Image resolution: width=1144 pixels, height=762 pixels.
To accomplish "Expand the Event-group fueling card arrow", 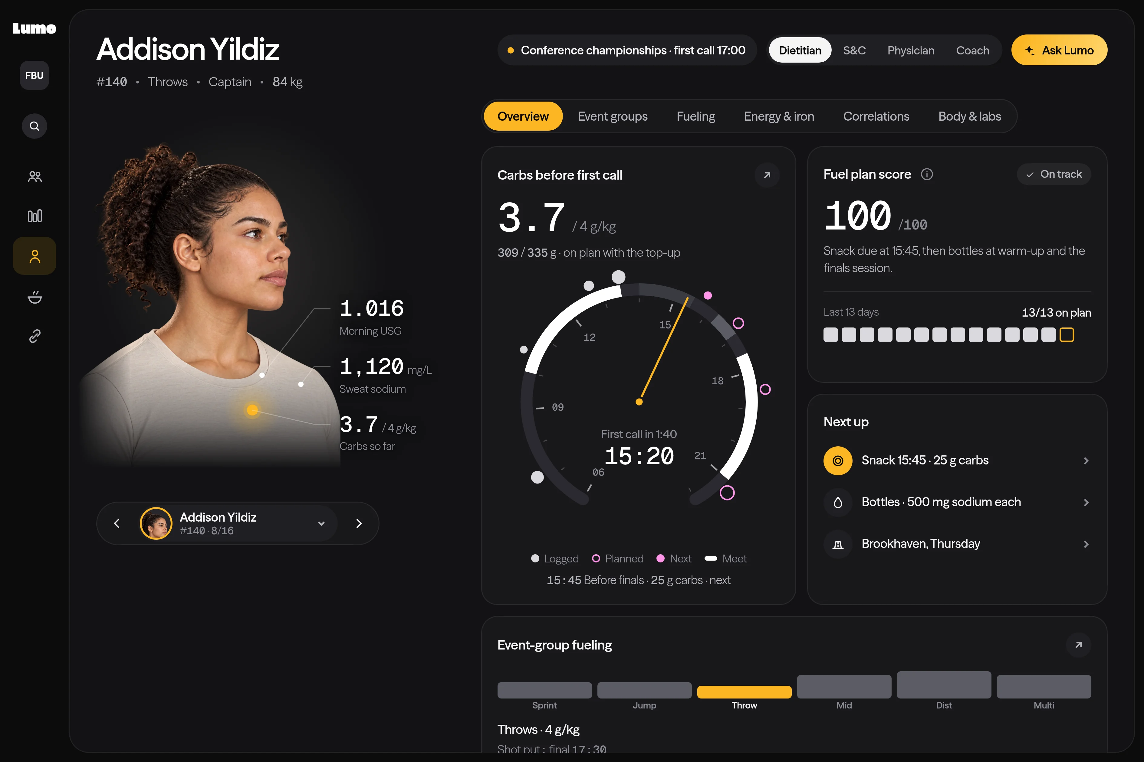I will pyautogui.click(x=1078, y=645).
